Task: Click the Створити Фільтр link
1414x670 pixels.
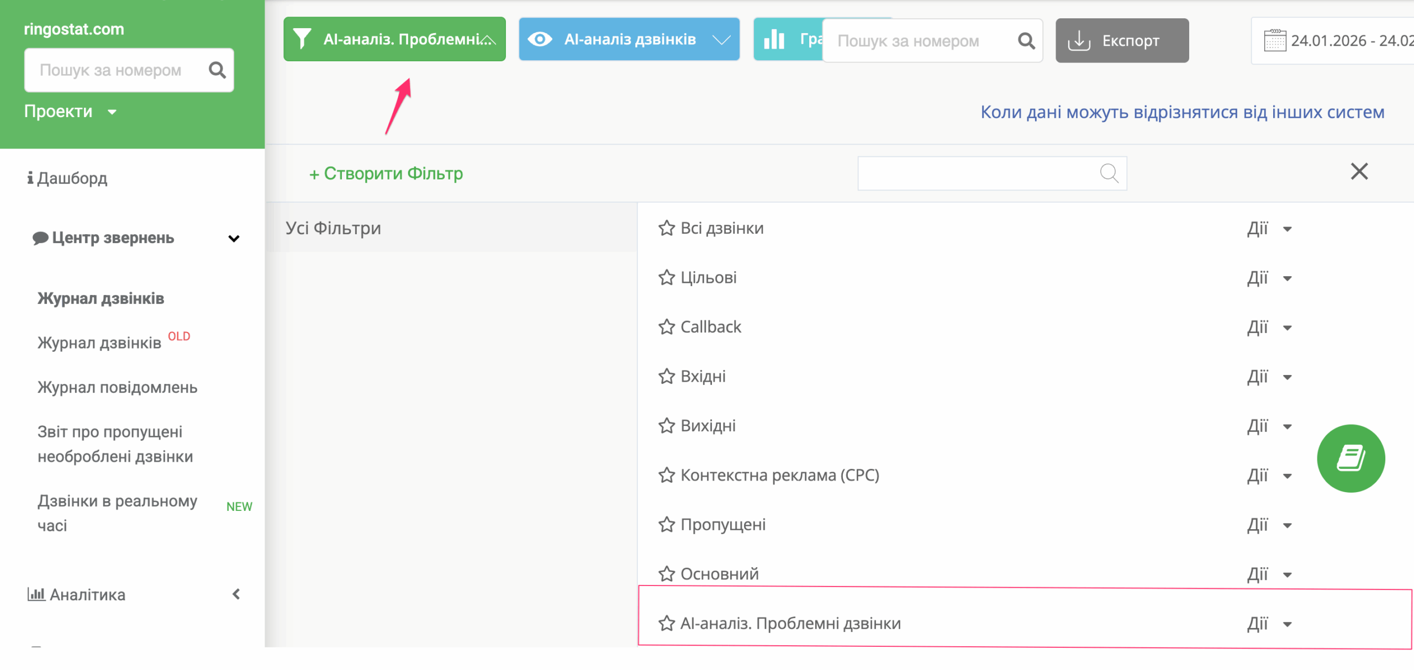Action: click(x=386, y=173)
